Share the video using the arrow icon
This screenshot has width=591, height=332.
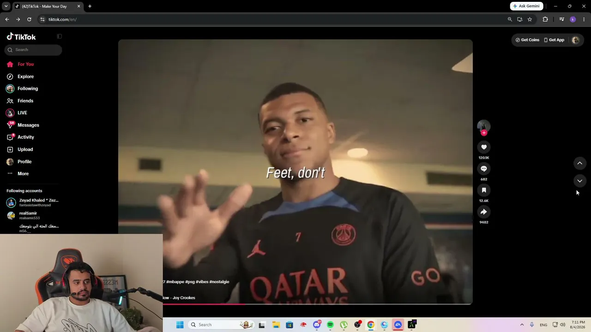tap(484, 212)
